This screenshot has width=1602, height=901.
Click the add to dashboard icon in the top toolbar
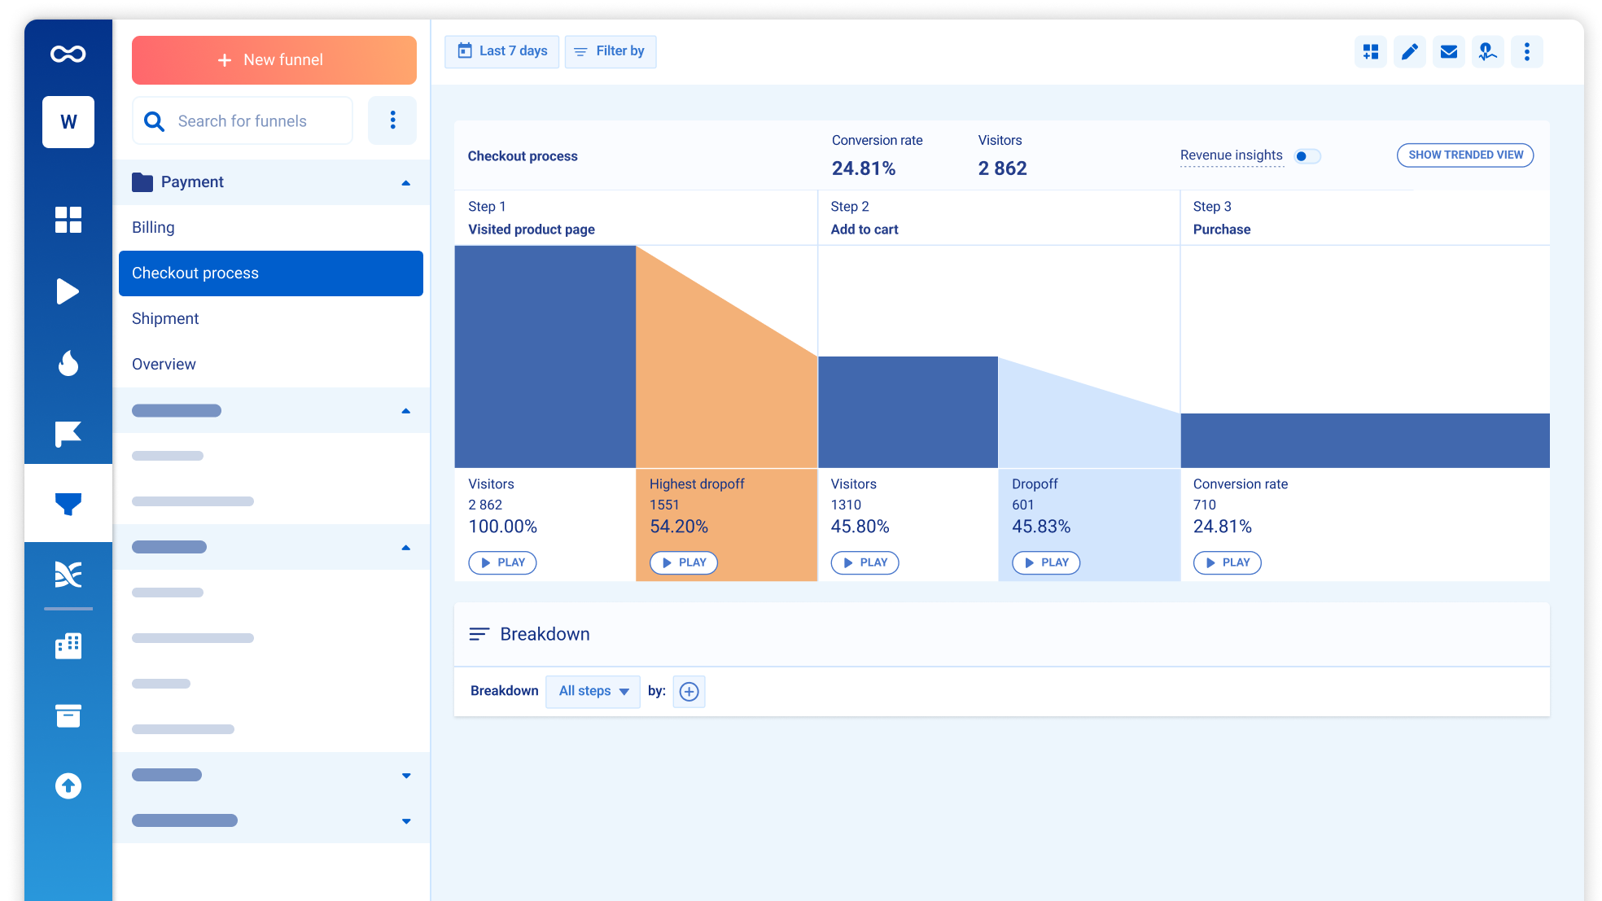click(1371, 52)
